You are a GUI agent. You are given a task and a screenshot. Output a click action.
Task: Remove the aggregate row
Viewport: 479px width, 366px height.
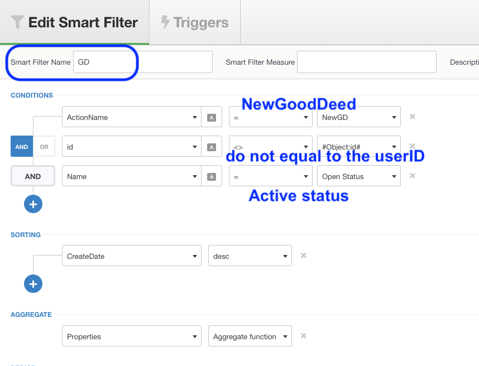pos(303,336)
